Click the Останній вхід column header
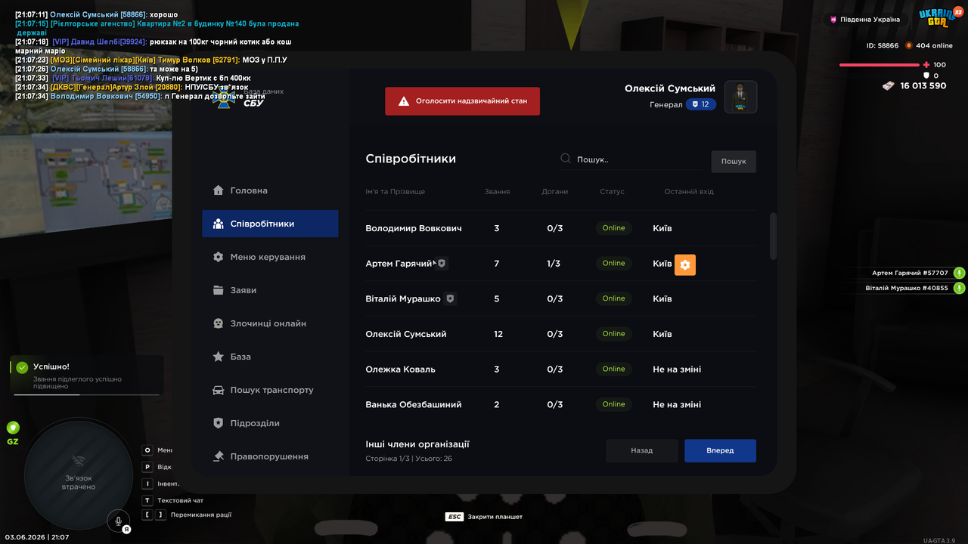This screenshot has width=968, height=544. (x=689, y=192)
